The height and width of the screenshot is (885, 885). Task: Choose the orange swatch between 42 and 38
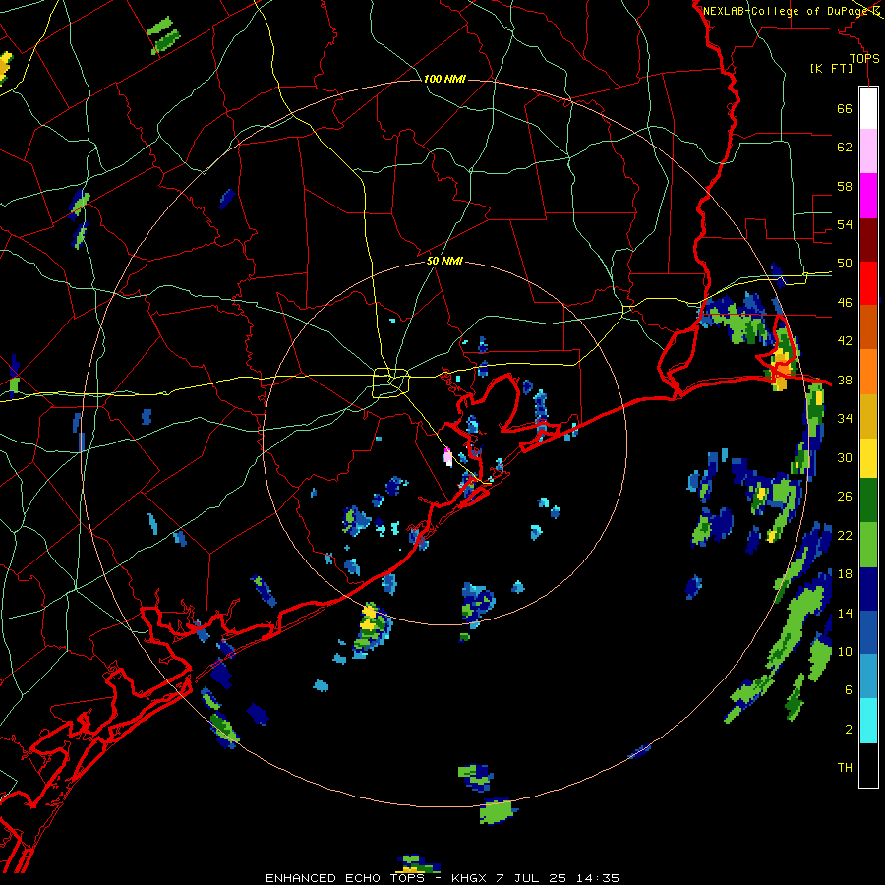868,372
